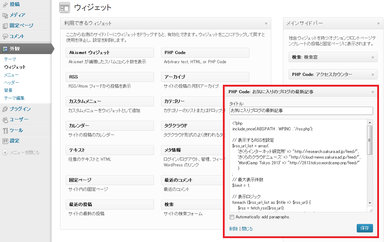Click the code textarea vertical scrollbar thumb
This screenshot has height=242, width=385.
370,140
